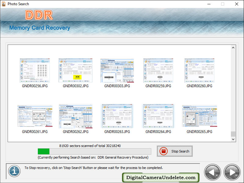Select thumbnail GNDR00260.JPG
Viewport: 244px width, 183px height.
pyautogui.click(x=199, y=70)
